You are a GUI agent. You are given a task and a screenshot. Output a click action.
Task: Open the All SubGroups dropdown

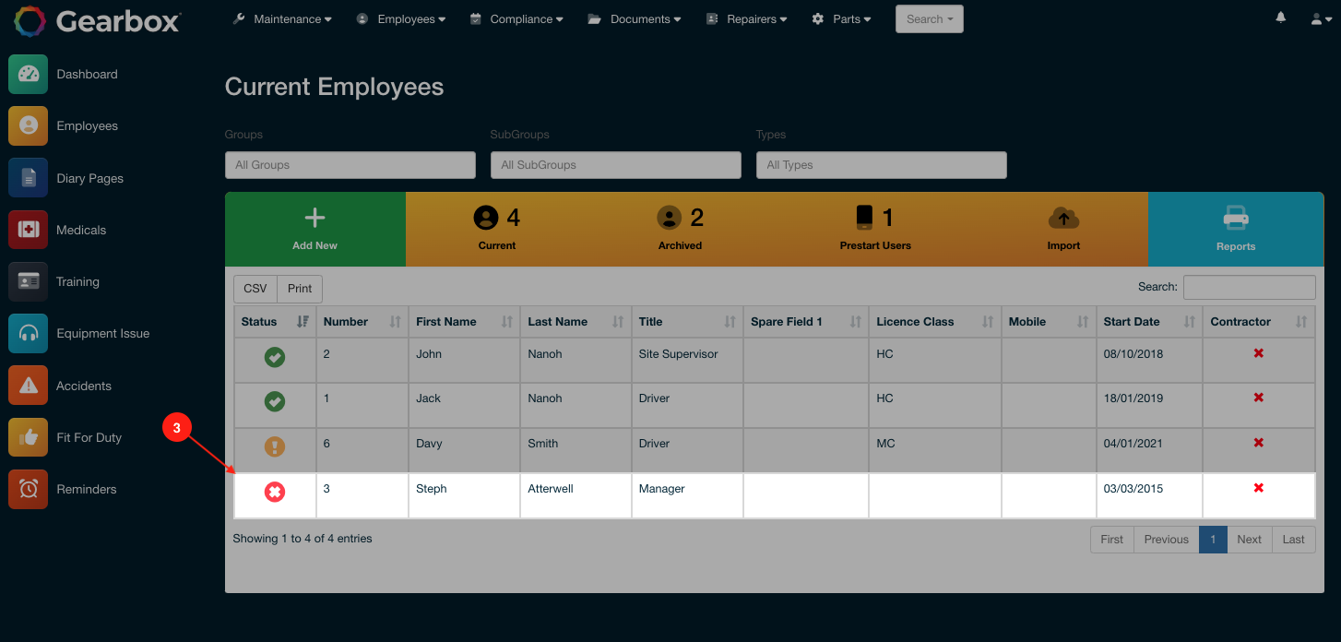[615, 165]
